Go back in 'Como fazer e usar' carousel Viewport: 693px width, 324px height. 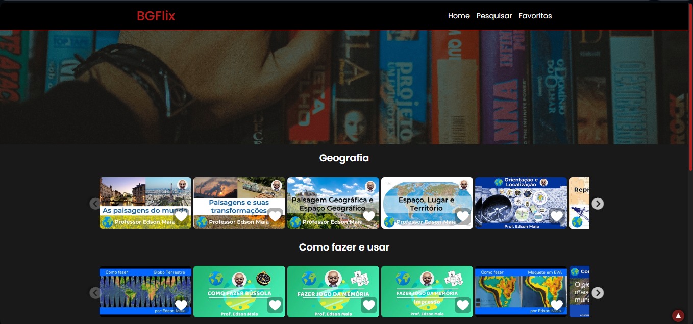pos(94,293)
